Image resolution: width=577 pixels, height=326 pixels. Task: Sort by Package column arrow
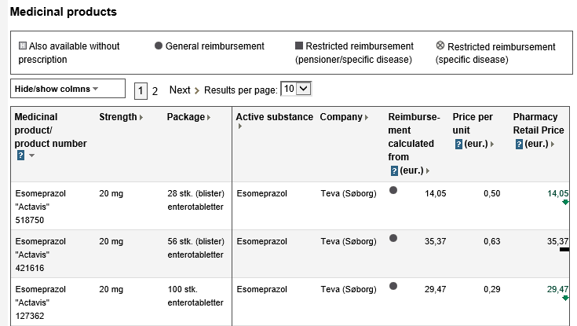[x=209, y=118]
